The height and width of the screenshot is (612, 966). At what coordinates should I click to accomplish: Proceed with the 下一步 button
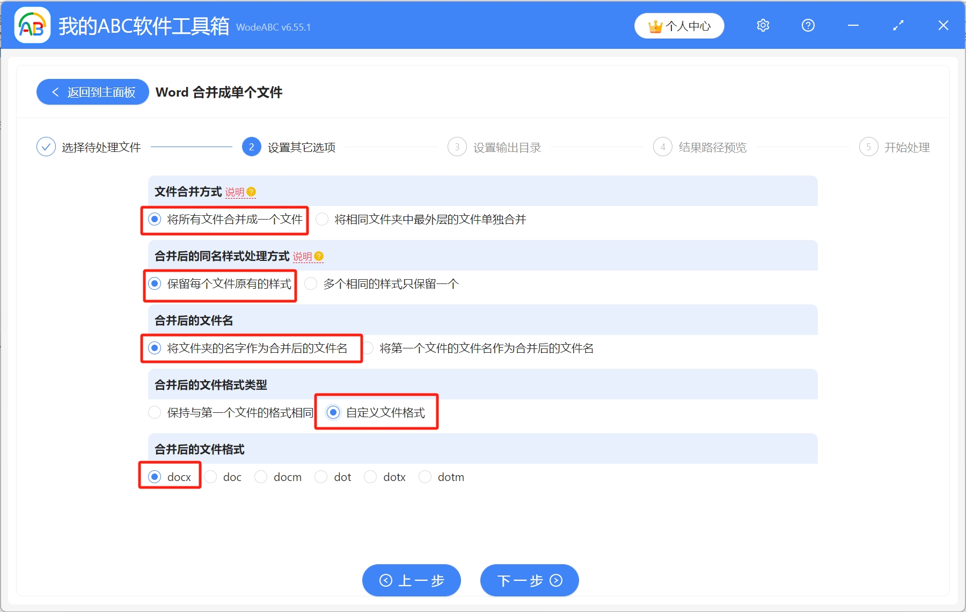tap(529, 580)
